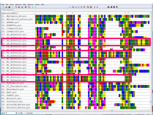The image size is (153, 115).
Task: Click the Site # spinner arrows
Action: tap(16, 113)
